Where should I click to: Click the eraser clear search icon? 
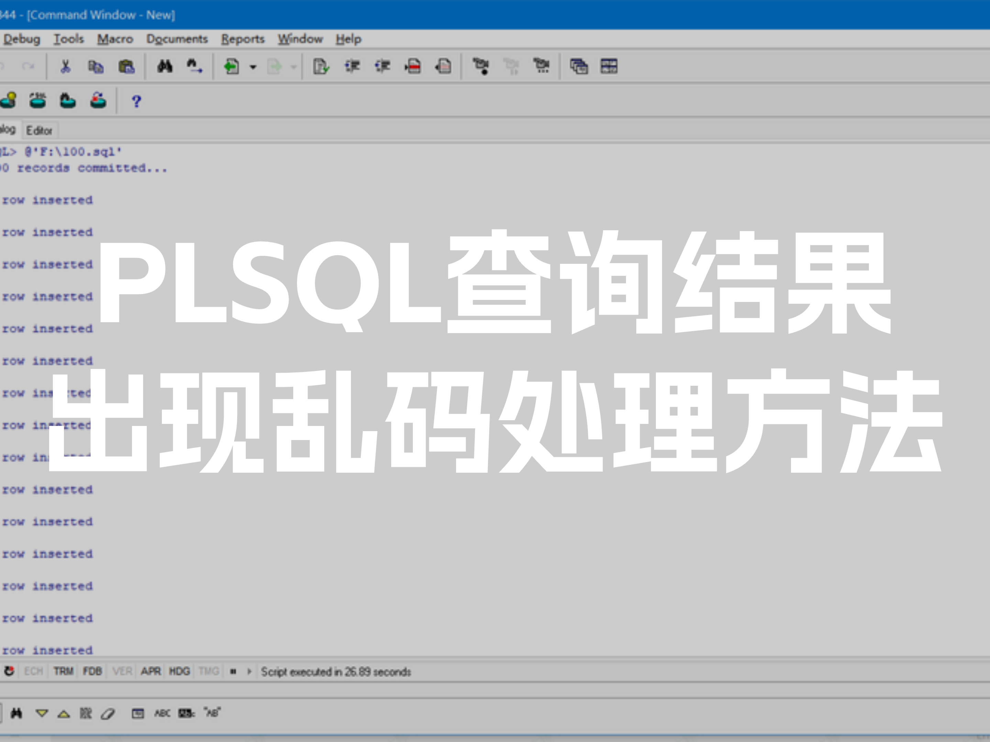pyautogui.click(x=108, y=713)
